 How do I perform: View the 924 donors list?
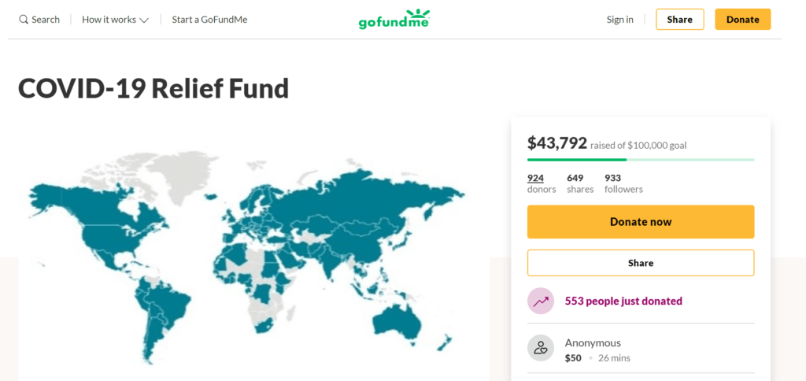[536, 178]
